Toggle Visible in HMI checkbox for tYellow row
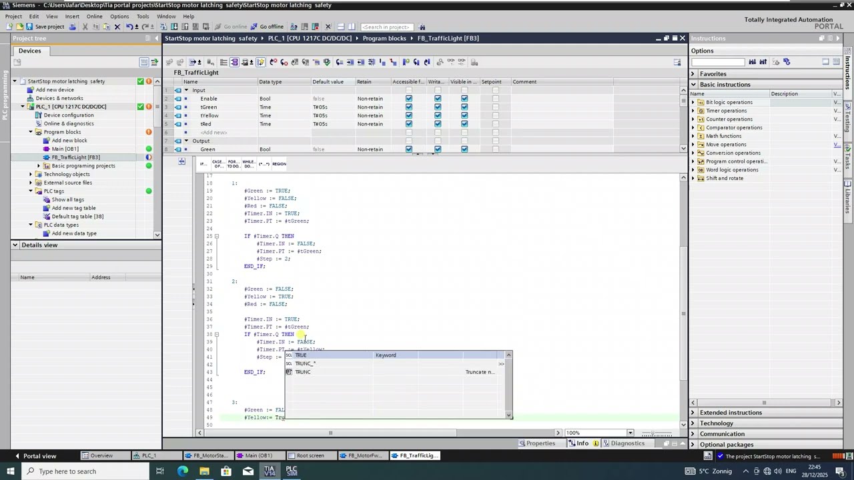Image resolution: width=854 pixels, height=480 pixels. click(x=464, y=115)
